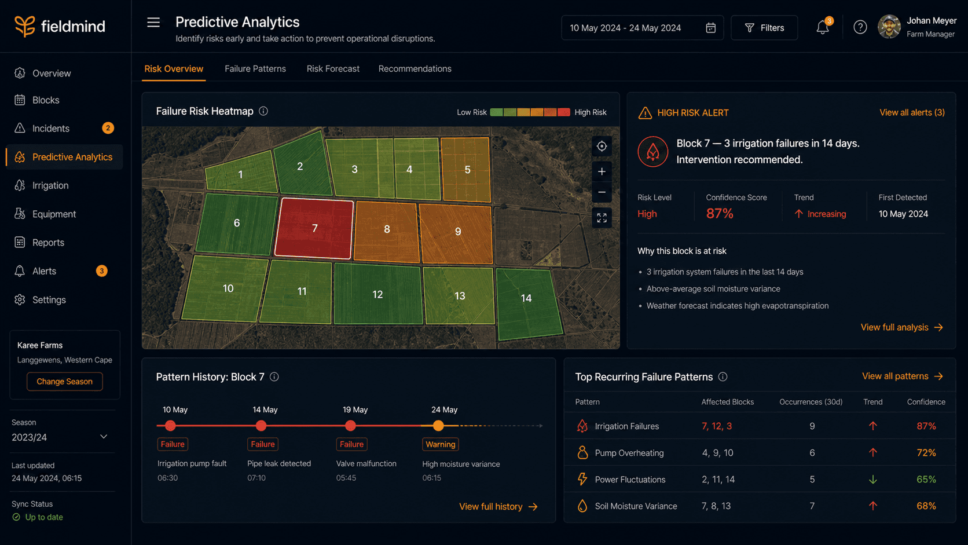This screenshot has height=545, width=968.
Task: Open Reports in the sidebar
Action: 64,243
